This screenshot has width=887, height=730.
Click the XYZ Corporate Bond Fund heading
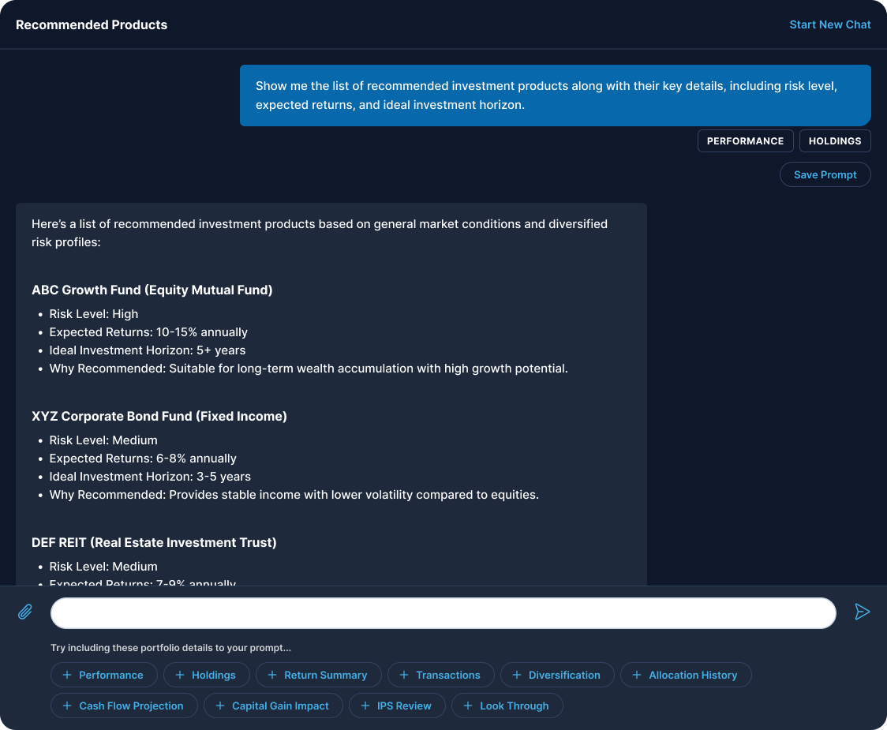point(159,416)
